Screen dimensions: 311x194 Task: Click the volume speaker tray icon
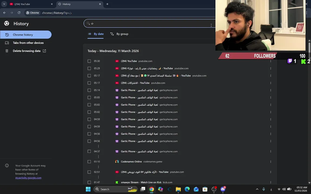point(284,189)
